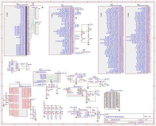The width and height of the screenshot is (156, 126).
Task: Select feedback resistor R2
Action: [x=87, y=99]
